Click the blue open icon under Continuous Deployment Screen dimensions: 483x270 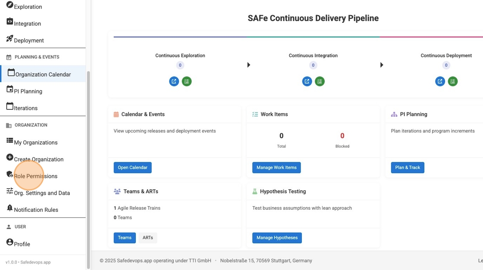tap(440, 81)
